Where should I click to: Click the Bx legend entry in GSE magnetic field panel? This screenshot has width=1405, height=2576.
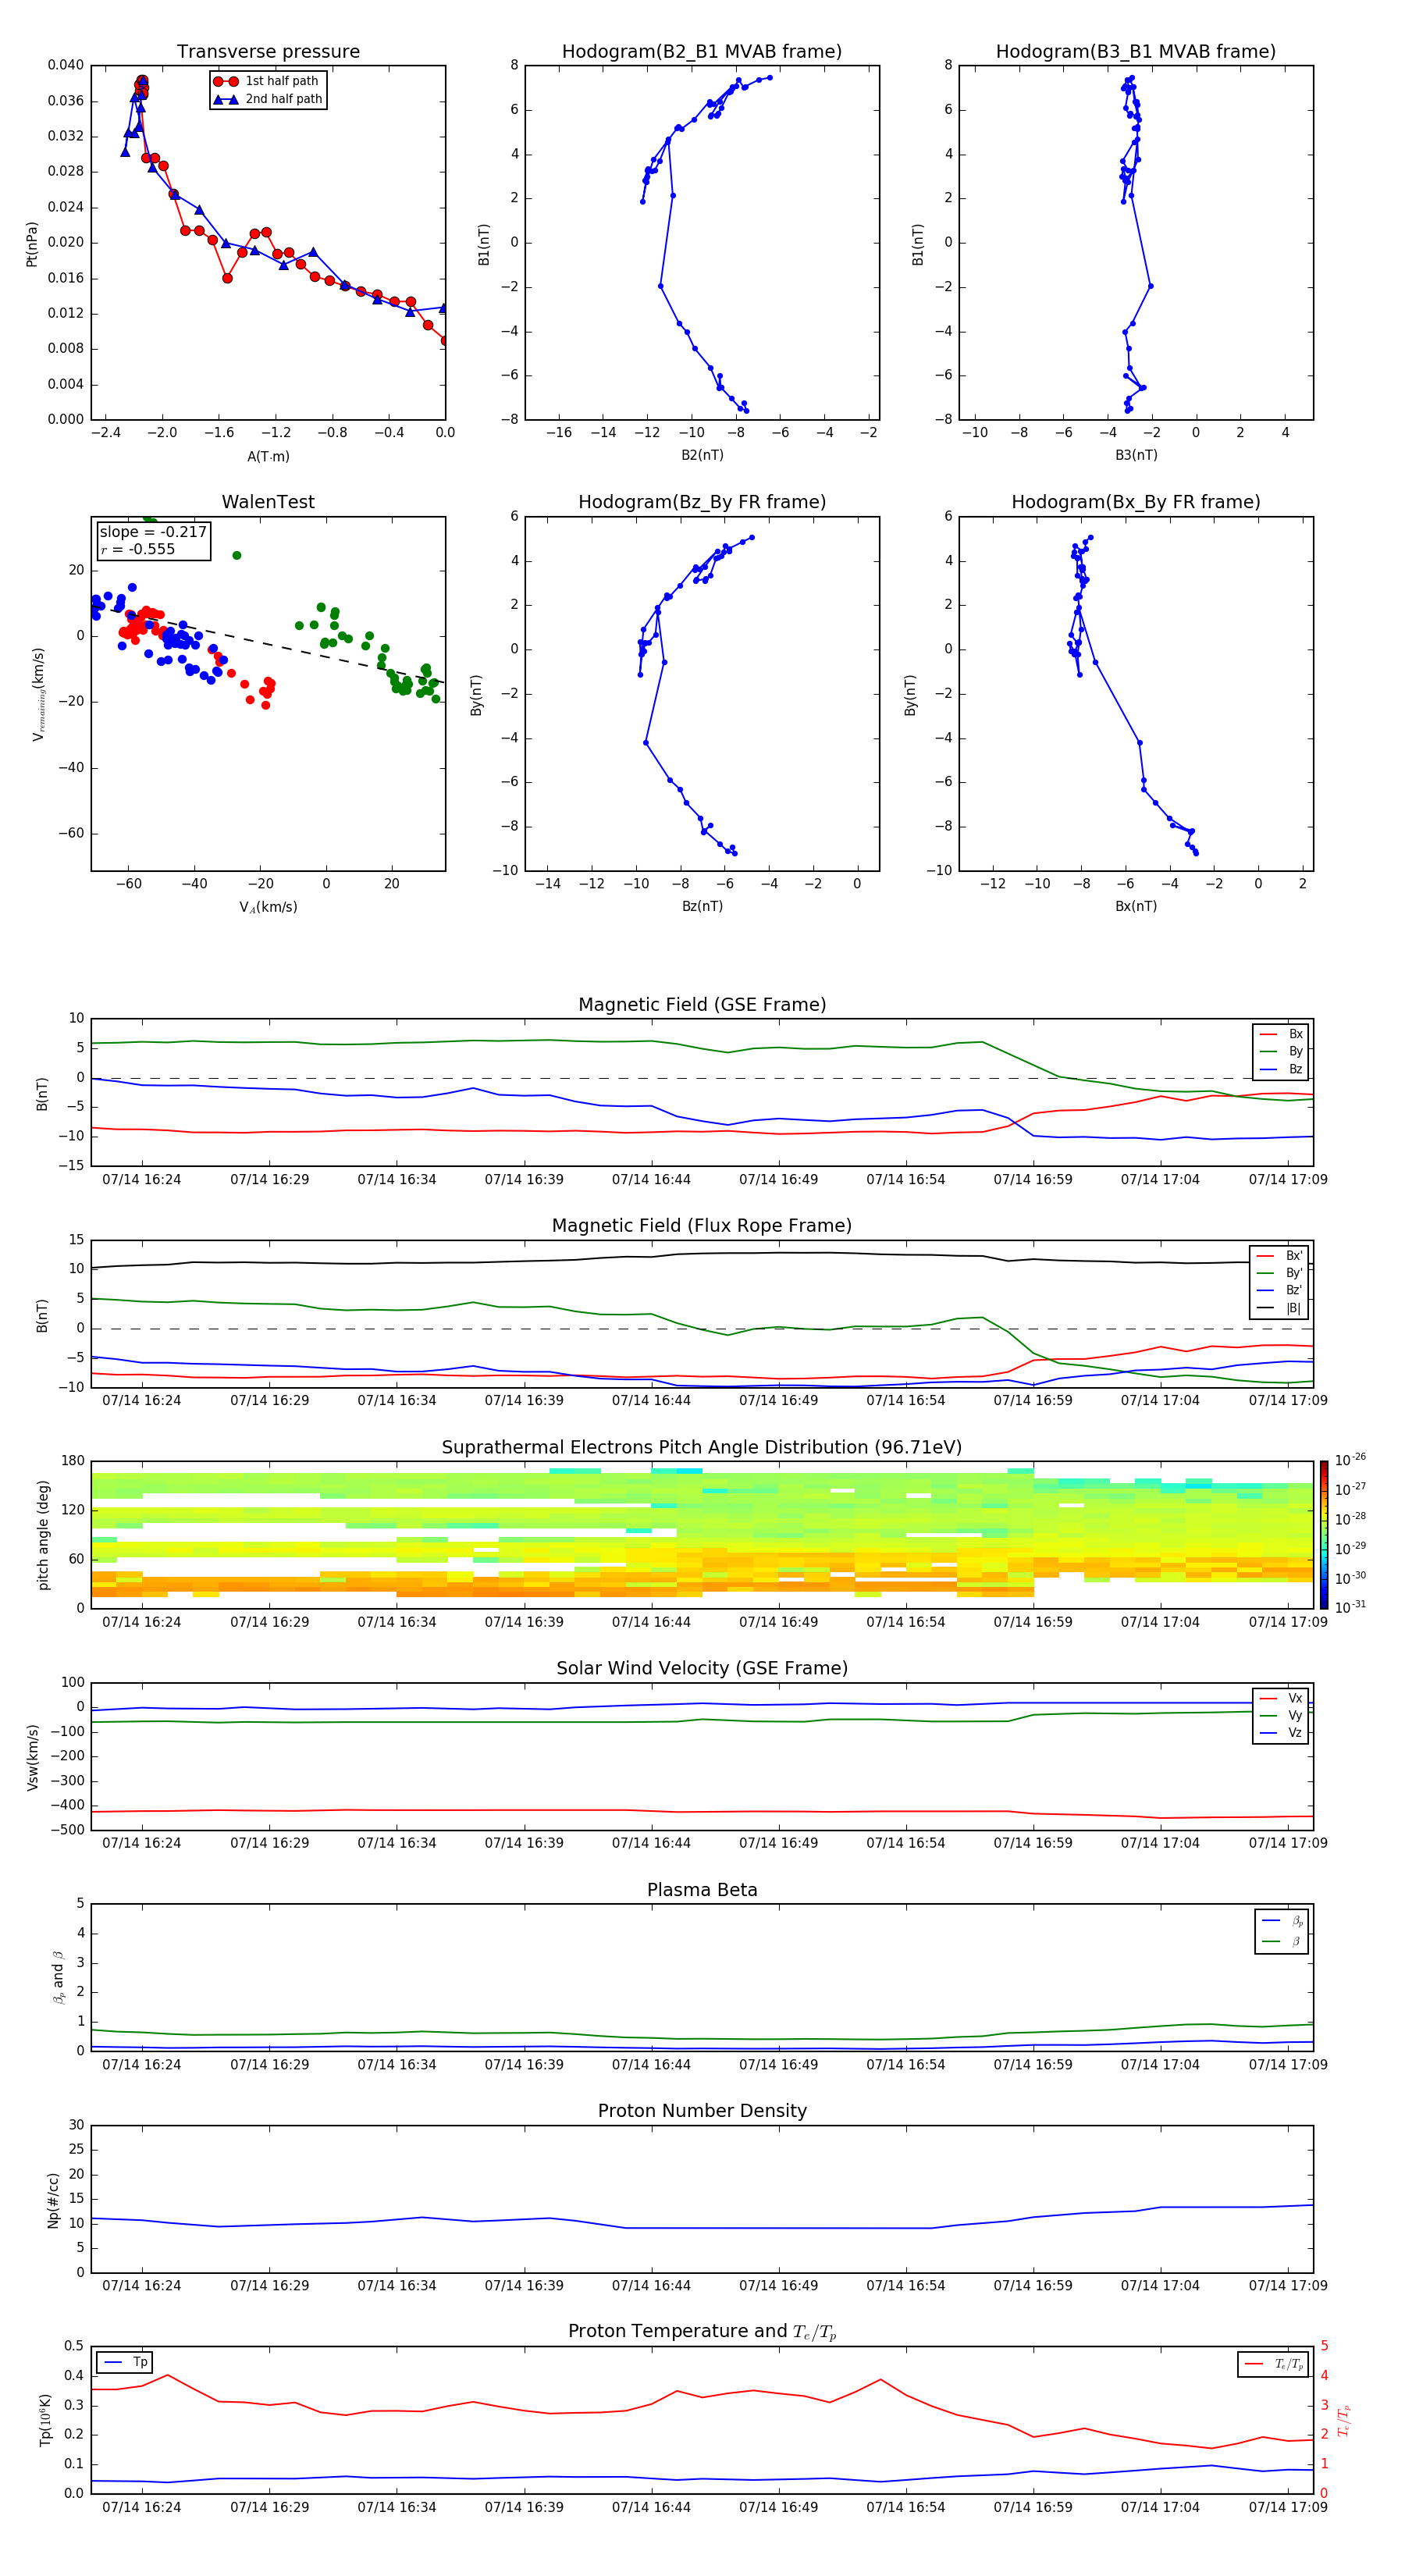pyautogui.click(x=1281, y=1034)
